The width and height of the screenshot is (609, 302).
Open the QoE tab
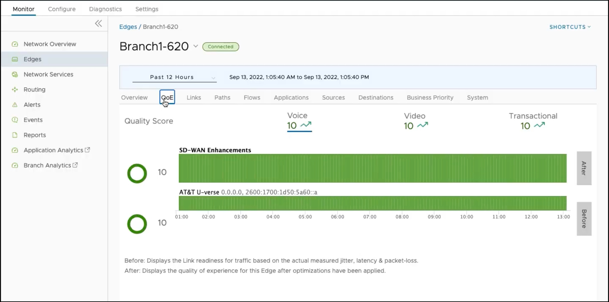click(x=167, y=97)
